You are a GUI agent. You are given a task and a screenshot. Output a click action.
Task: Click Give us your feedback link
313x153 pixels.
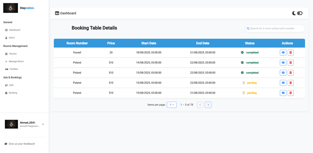(22, 144)
